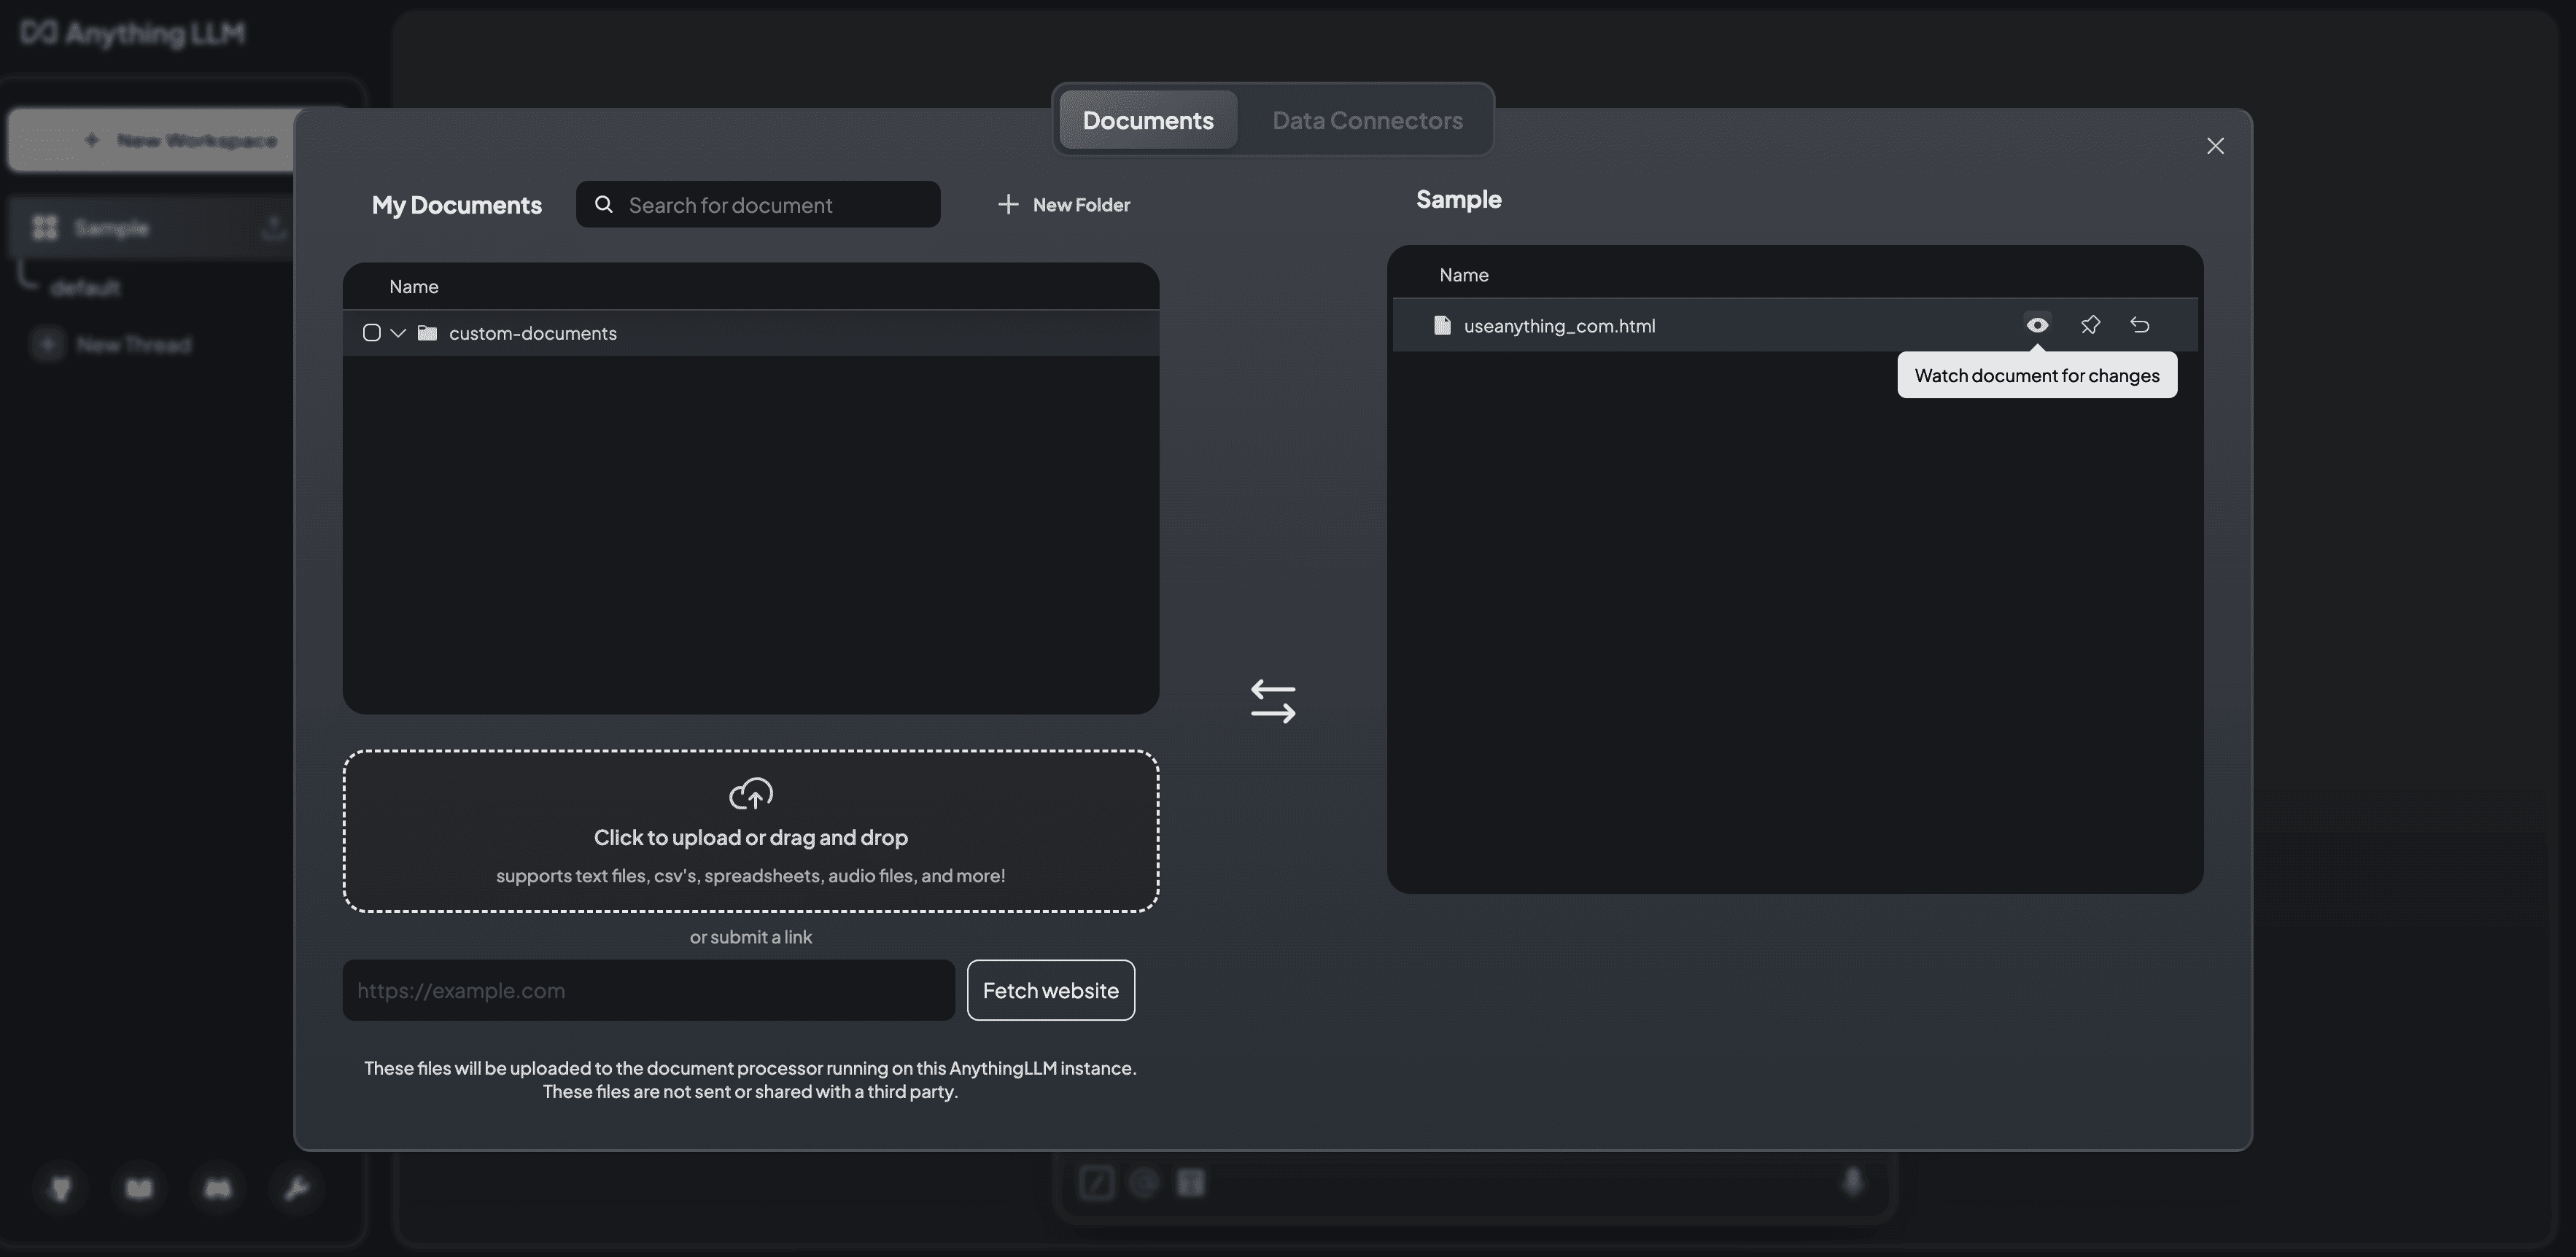
Task: Switch to the Data Connectors tab
Action: coord(1367,119)
